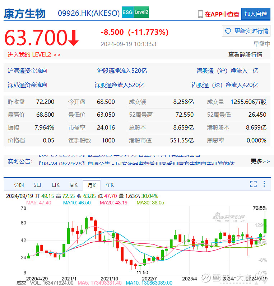Click the 康方生物 stock name

pyautogui.click(x=24, y=14)
